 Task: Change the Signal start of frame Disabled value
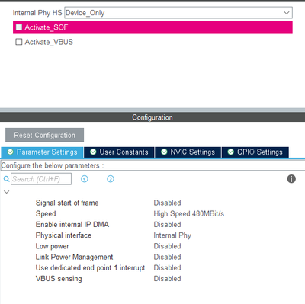click(167, 203)
